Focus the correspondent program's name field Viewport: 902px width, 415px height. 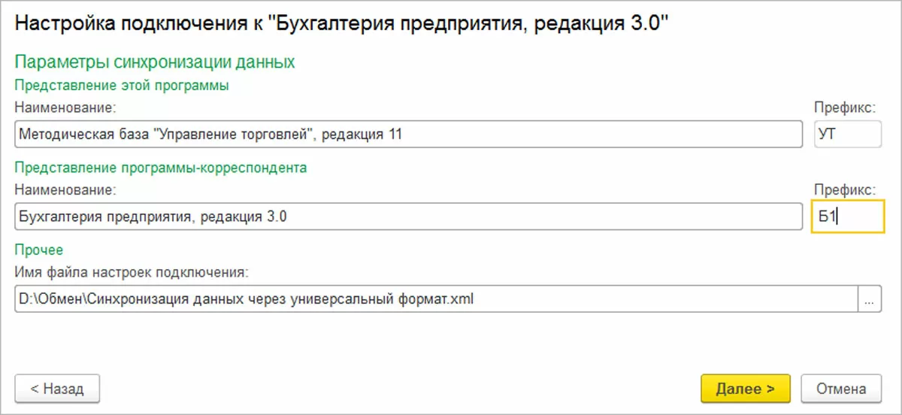408,217
